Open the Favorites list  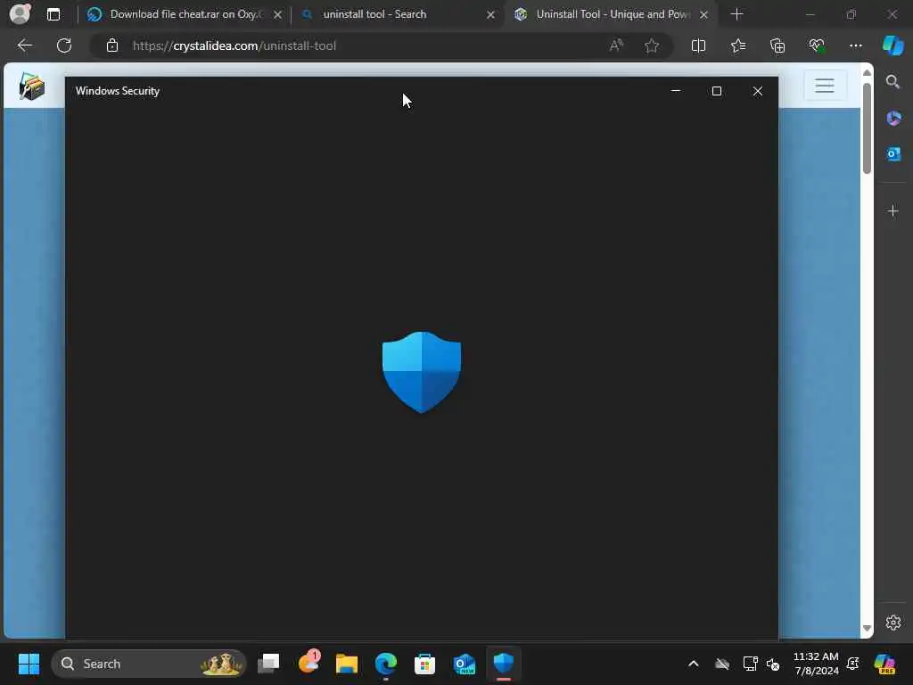pos(737,45)
